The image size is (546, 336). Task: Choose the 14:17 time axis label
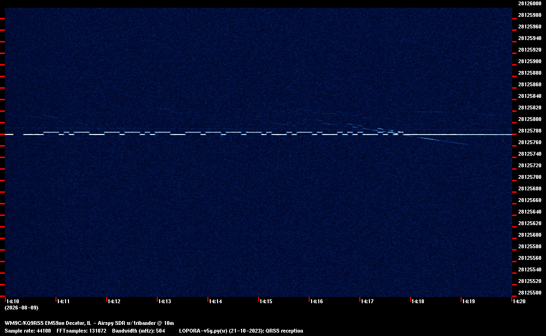(367, 301)
